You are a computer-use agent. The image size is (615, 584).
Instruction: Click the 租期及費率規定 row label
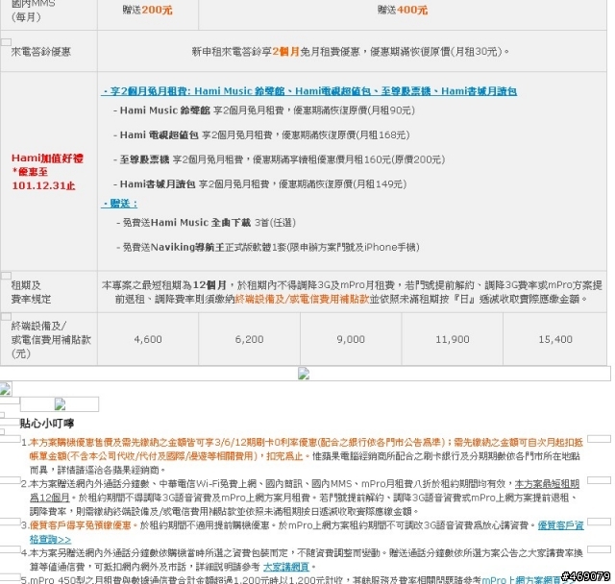(31, 292)
